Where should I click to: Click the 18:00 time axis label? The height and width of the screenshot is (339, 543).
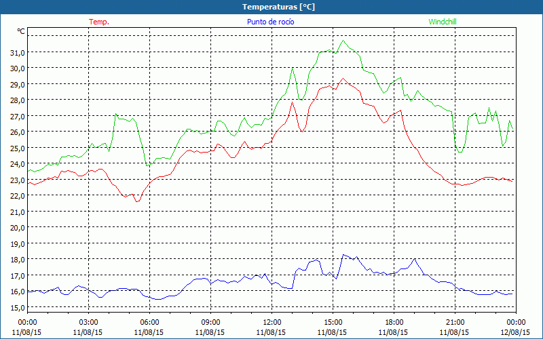(394, 323)
